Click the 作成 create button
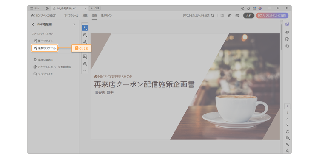Screen dimensions: 319x159 click(95, 8)
